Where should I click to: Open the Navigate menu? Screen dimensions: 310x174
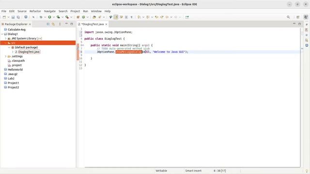50,11
